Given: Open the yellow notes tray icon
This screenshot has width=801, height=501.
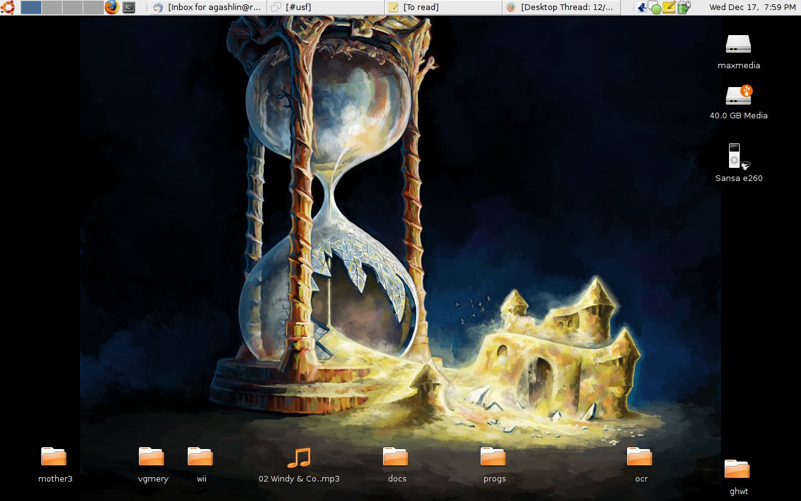Looking at the screenshot, I should point(669,8).
